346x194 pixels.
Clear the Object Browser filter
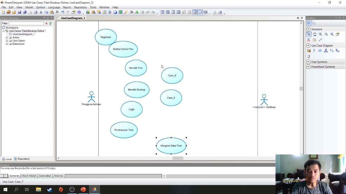coord(46,23)
